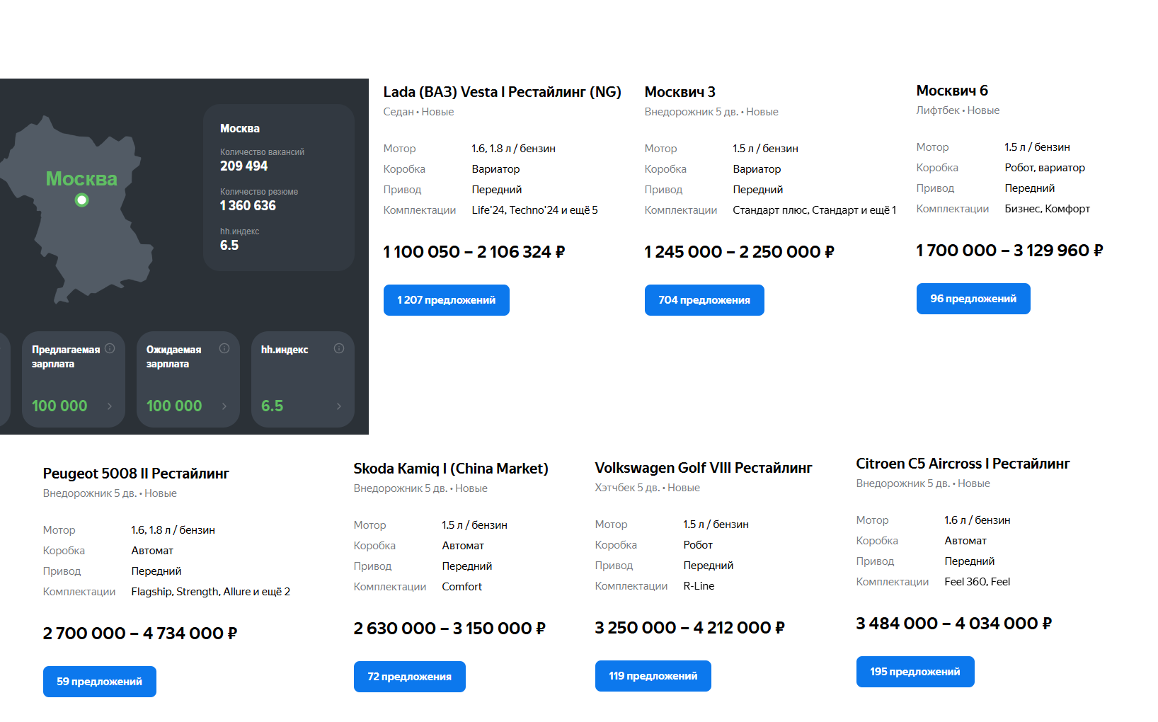Viewport: 1158px width, 722px height.
Task: Open Skoda Kamiq I (China Market) title
Action: coord(451,469)
